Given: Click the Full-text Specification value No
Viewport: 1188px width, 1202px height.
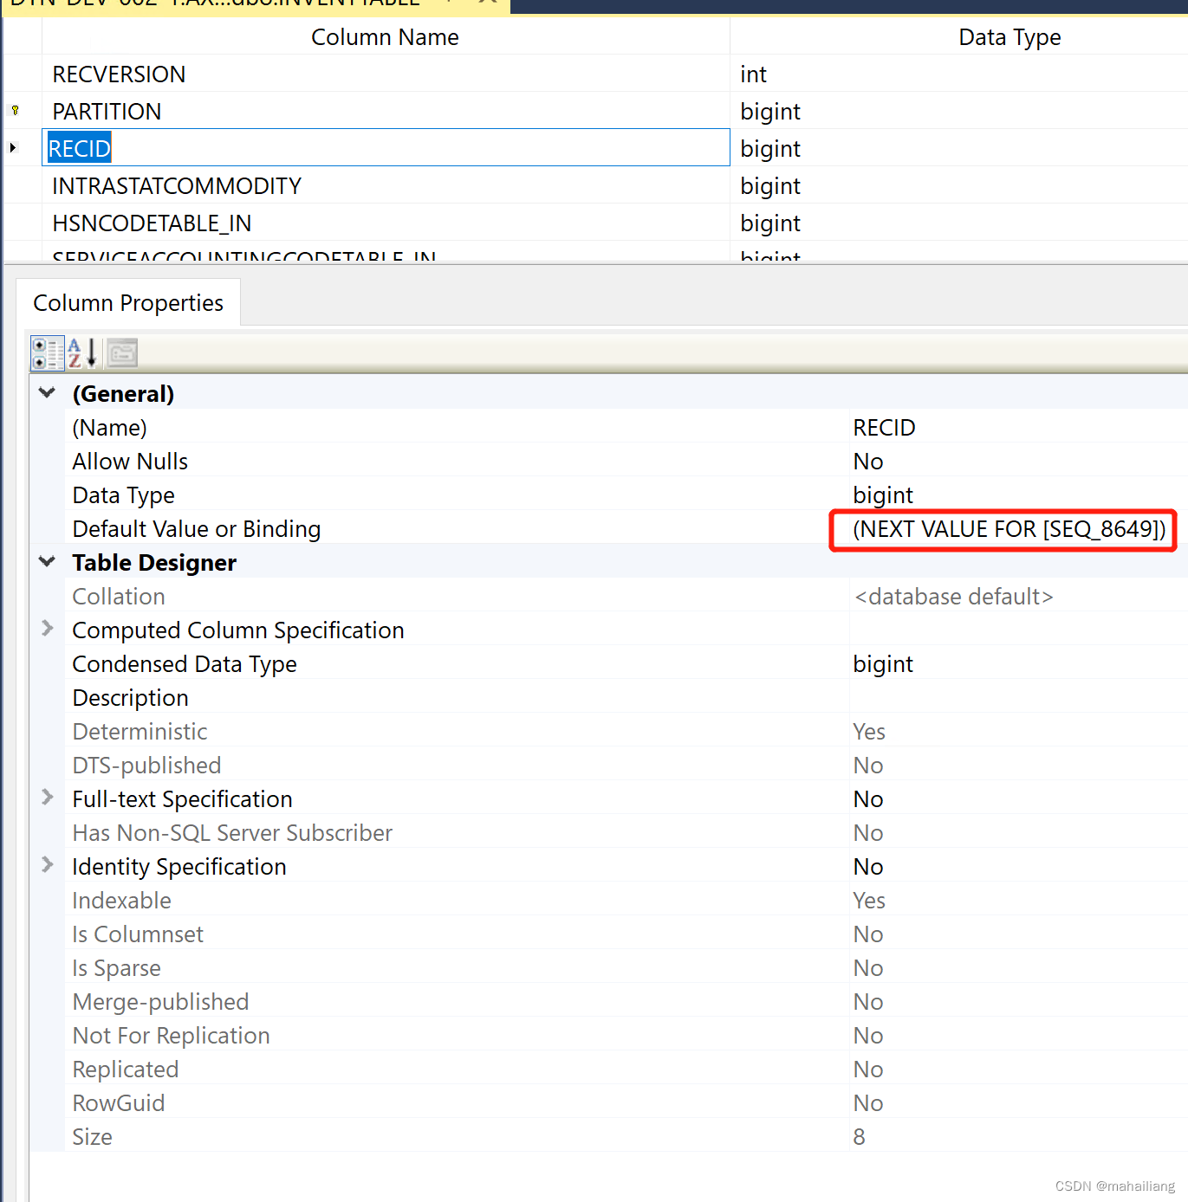Looking at the screenshot, I should (x=868, y=799).
